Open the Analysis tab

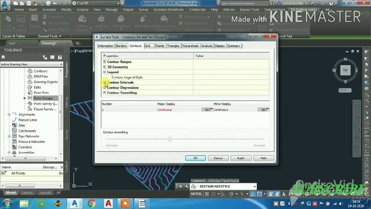pyautogui.click(x=207, y=46)
